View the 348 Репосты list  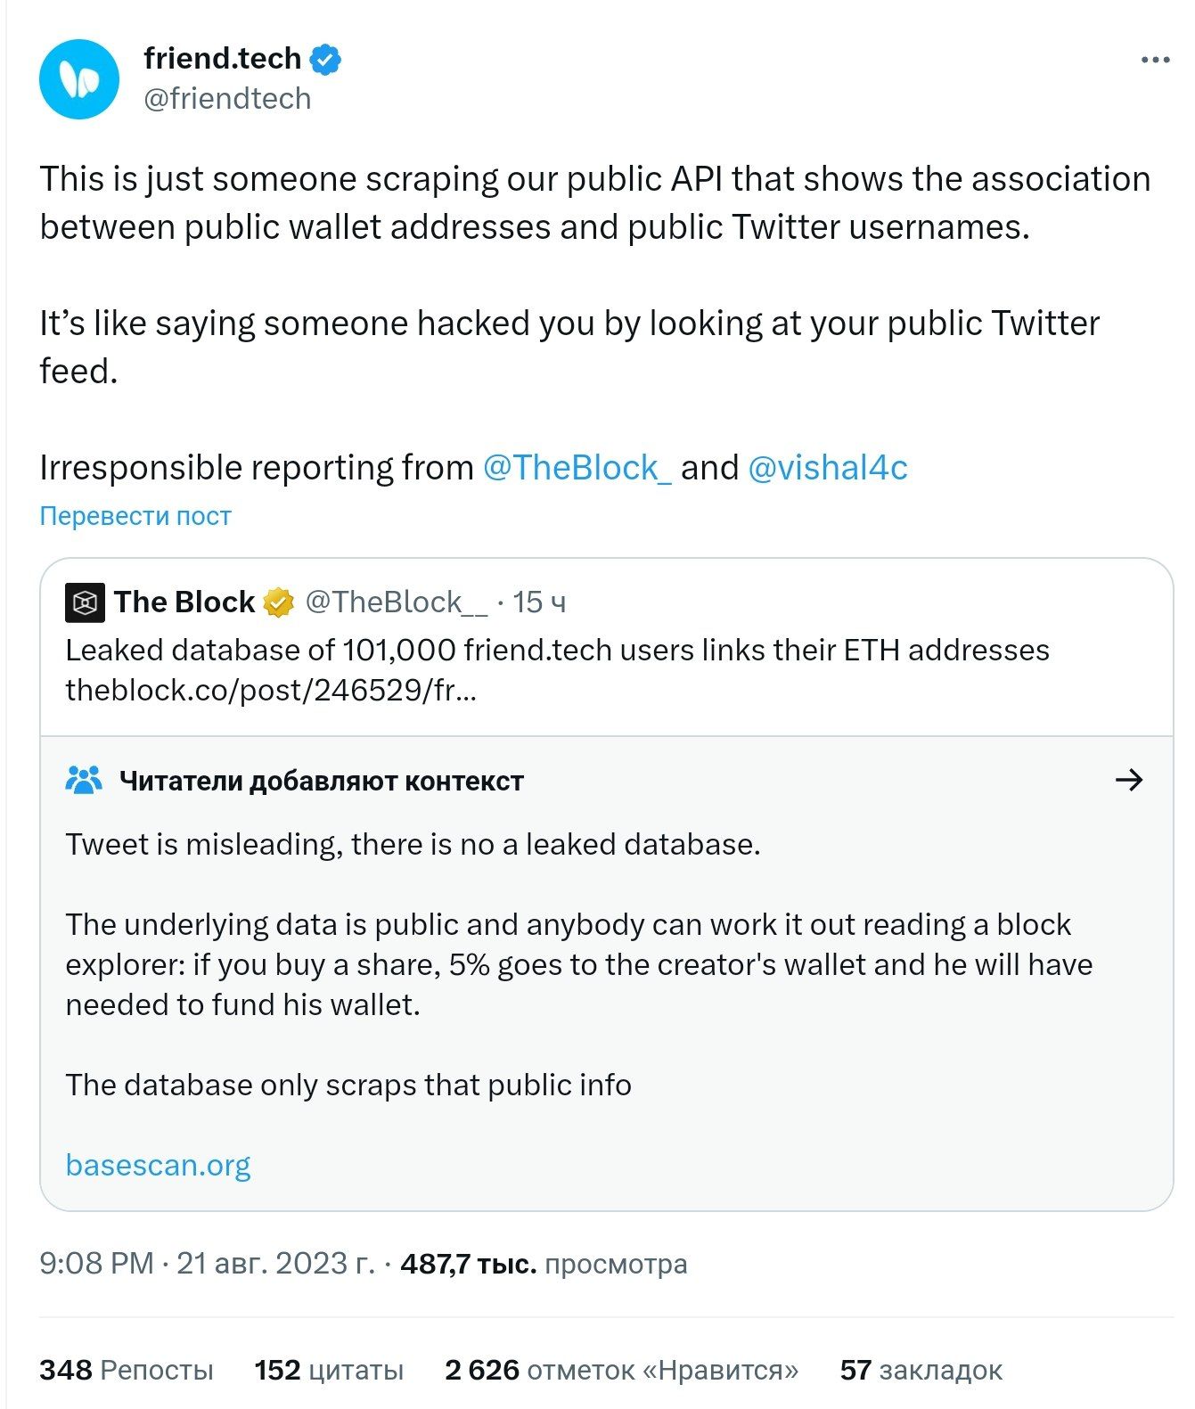point(127,1369)
